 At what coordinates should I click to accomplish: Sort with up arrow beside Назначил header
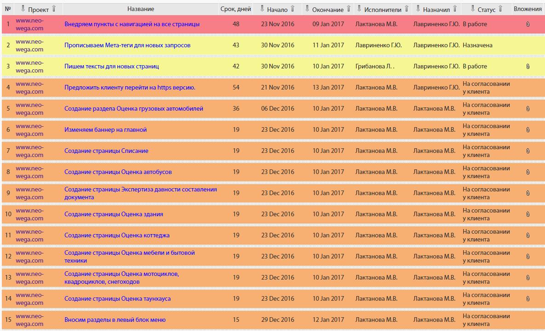(455, 9)
